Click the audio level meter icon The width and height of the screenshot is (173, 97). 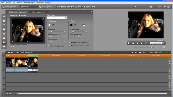[x=166, y=53]
